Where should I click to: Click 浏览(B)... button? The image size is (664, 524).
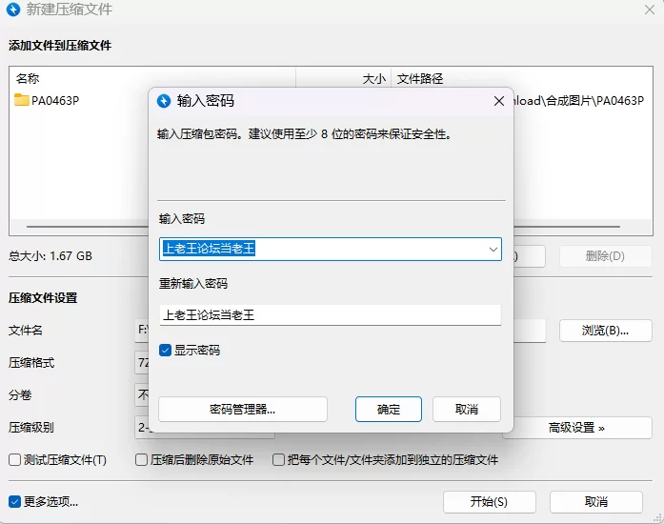pyautogui.click(x=606, y=331)
